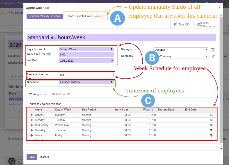
Task: Expand the Manager OdooBot dropdown
Action: point(180,50)
